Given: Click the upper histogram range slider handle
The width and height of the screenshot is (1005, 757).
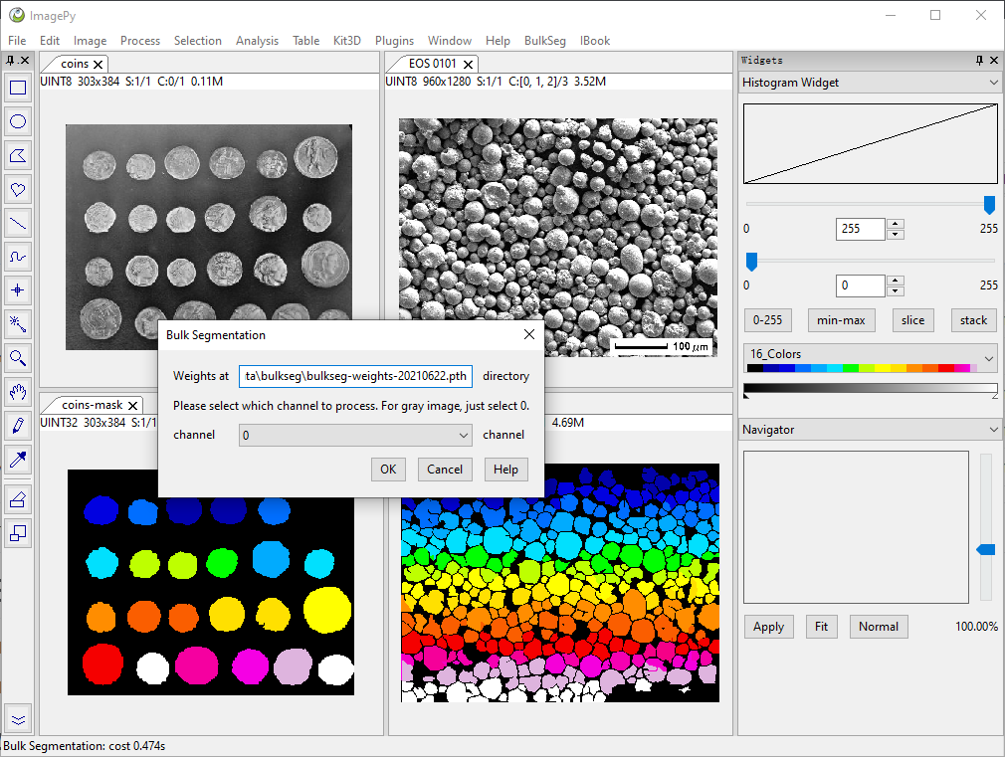Looking at the screenshot, I should tap(989, 205).
